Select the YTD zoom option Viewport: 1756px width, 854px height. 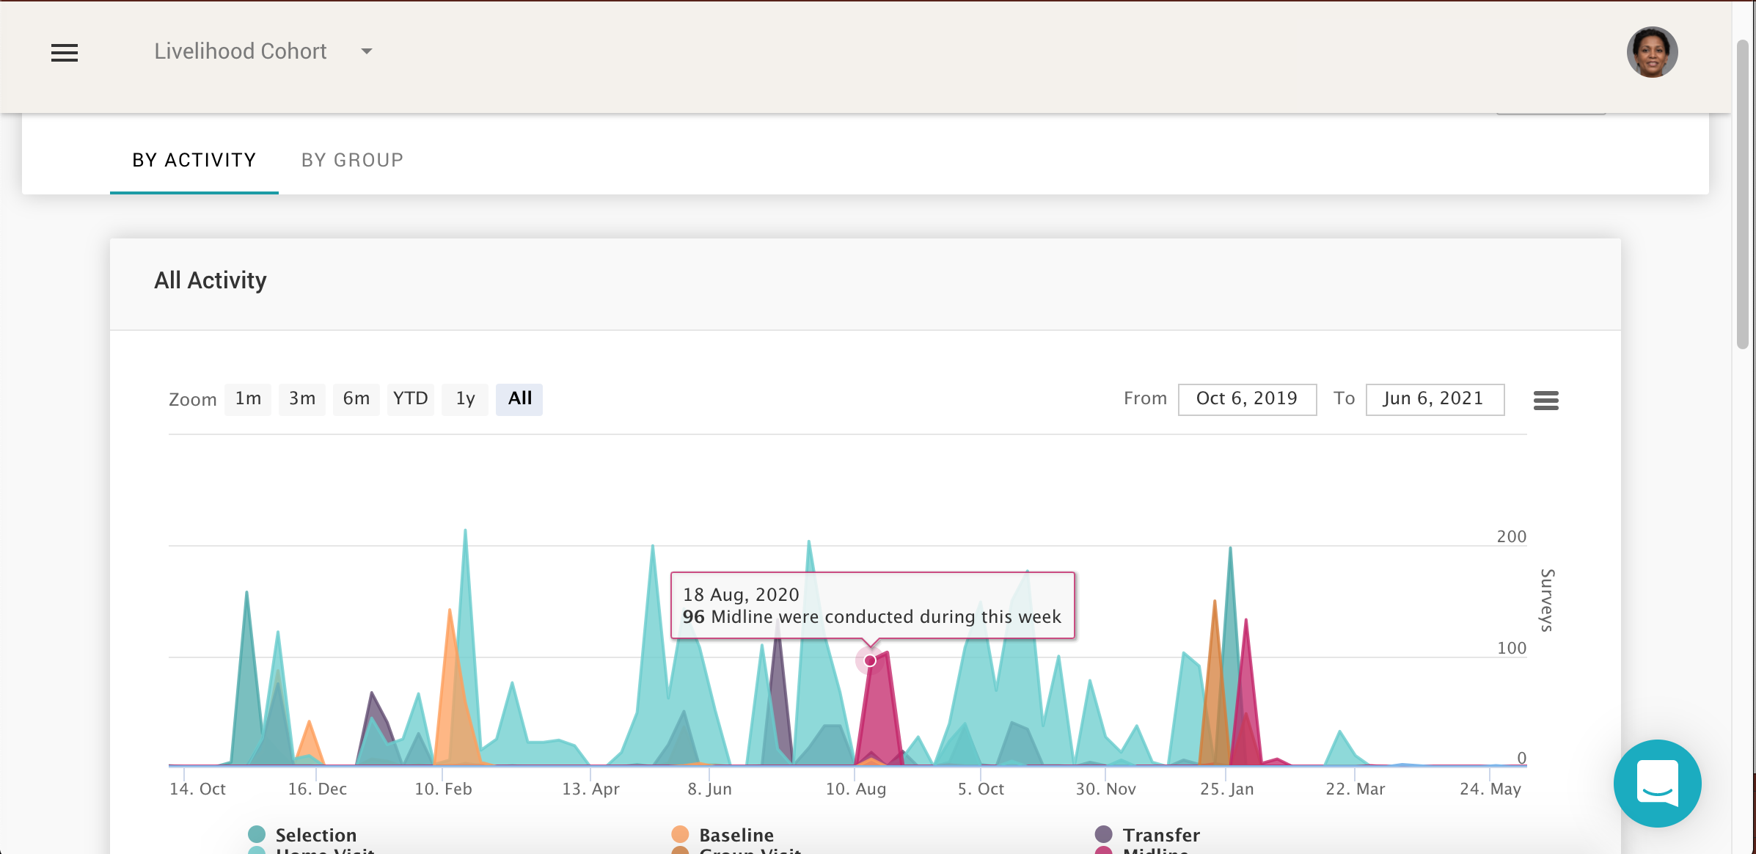410,399
